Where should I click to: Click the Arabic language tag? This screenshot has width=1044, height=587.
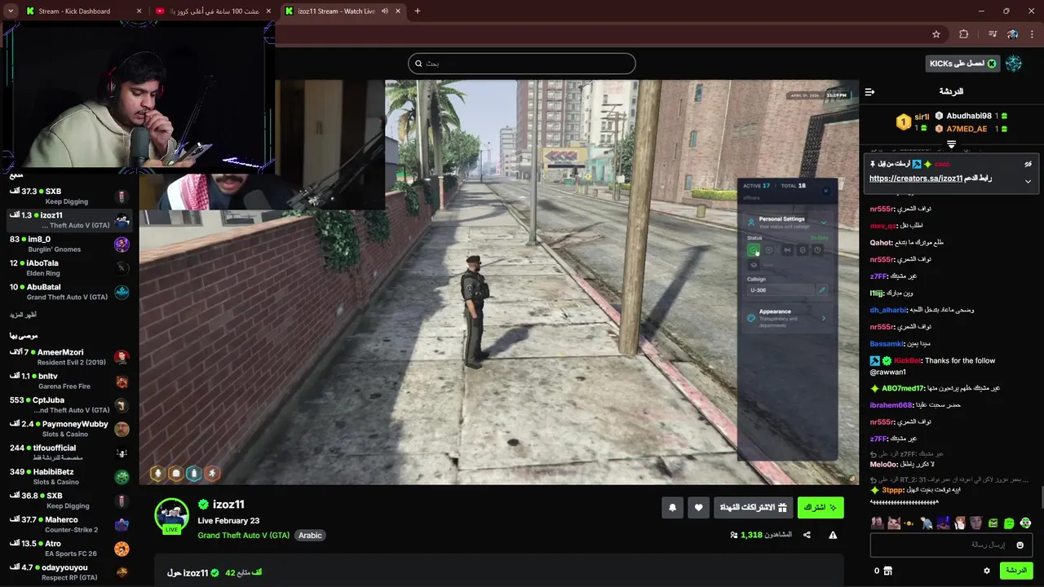pyautogui.click(x=310, y=536)
